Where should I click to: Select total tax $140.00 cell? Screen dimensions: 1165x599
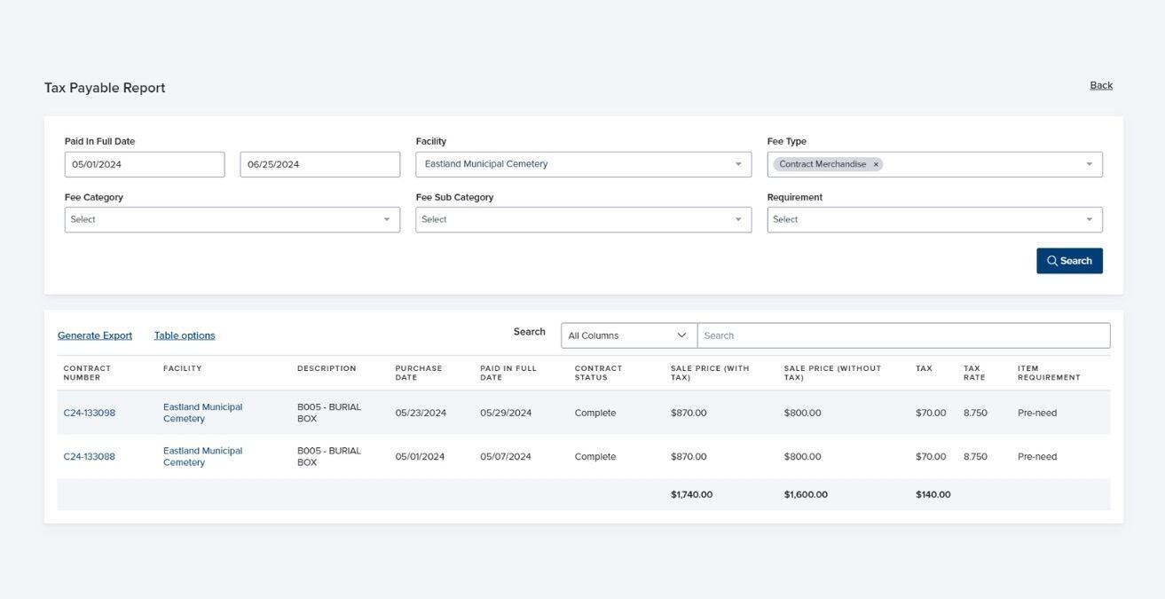pos(933,495)
